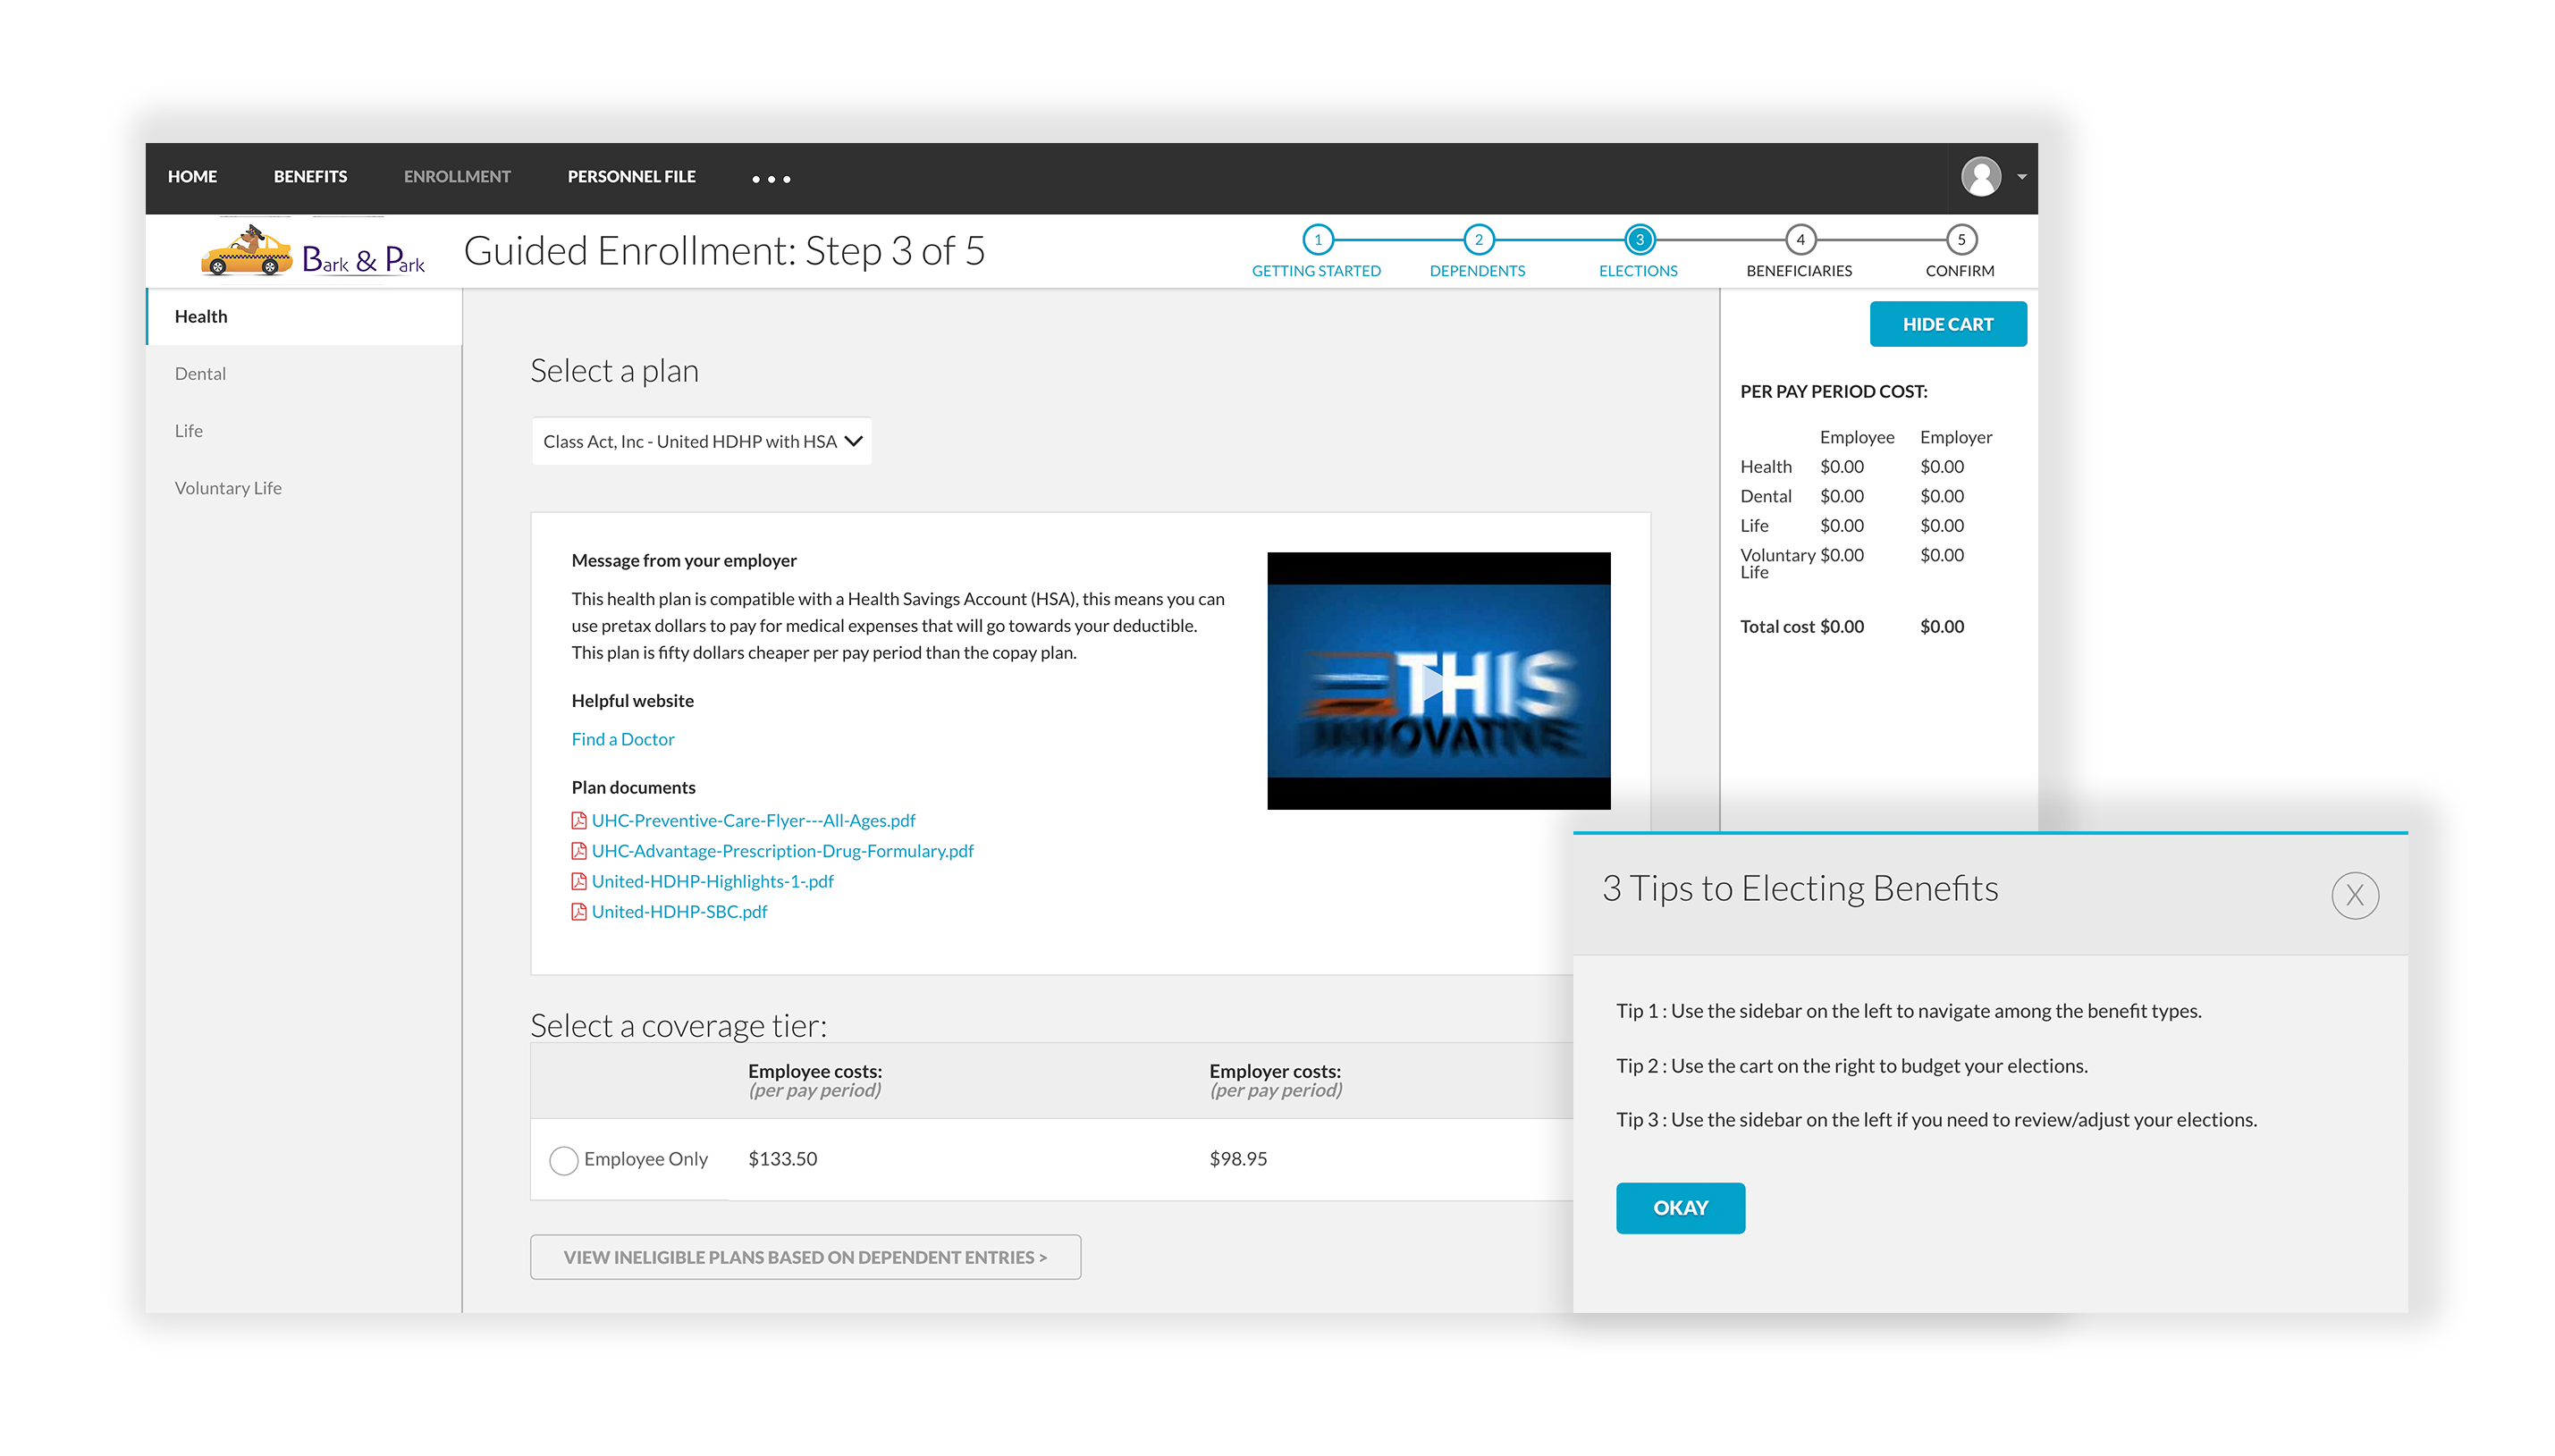Click the three-dots more menu icon
This screenshot has width=2555, height=1456.
[771, 179]
